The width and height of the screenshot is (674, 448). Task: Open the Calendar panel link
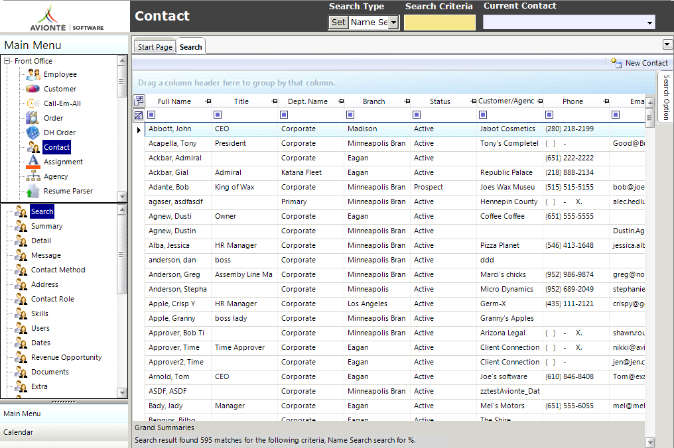pos(18,432)
